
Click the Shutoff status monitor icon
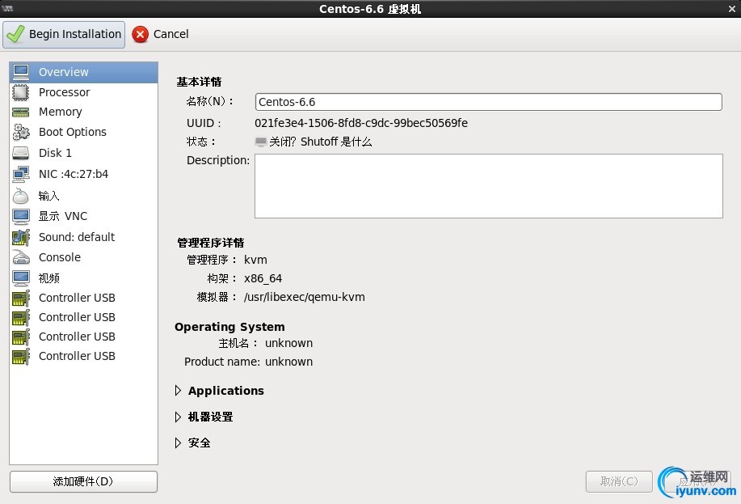click(x=260, y=142)
